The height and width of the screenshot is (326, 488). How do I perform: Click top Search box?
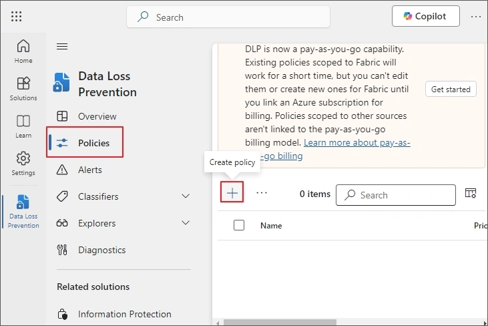pyautogui.click(x=228, y=17)
